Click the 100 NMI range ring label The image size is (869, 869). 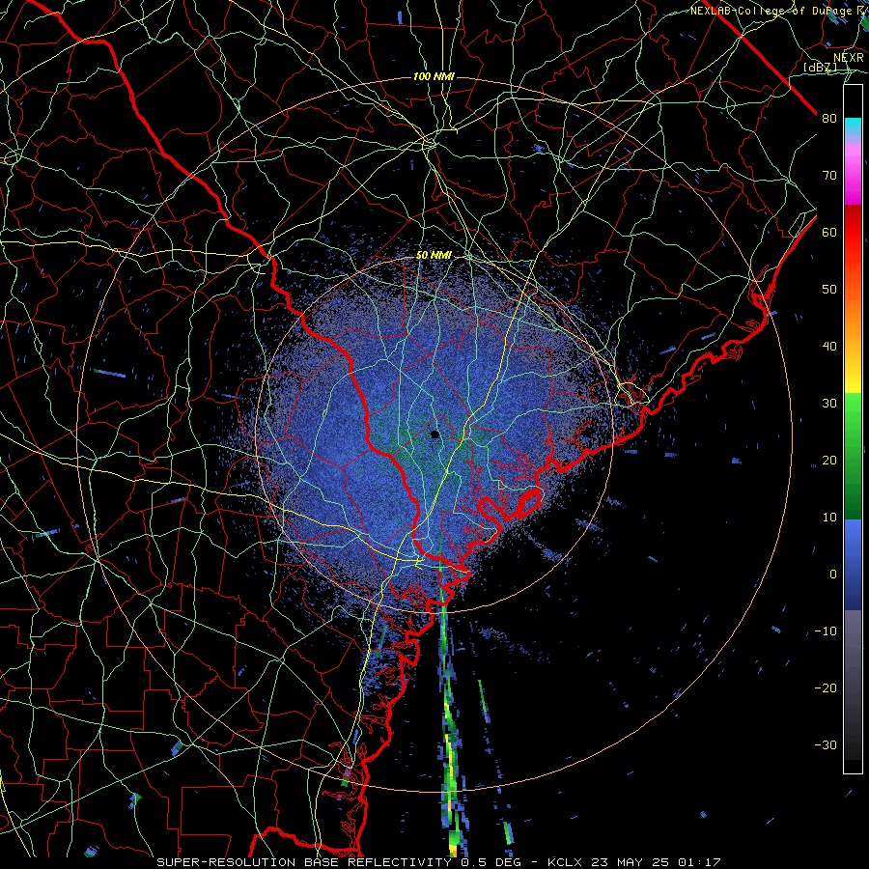pyautogui.click(x=434, y=76)
